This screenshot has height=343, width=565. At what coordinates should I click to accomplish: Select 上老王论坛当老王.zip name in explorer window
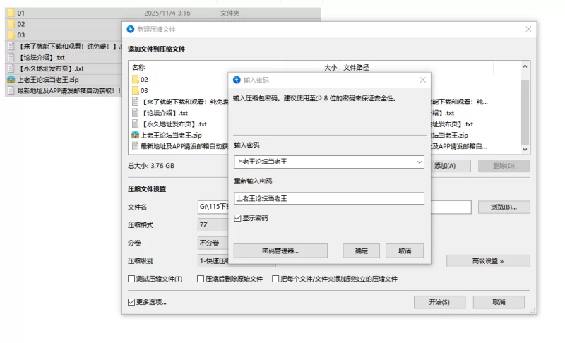48,80
